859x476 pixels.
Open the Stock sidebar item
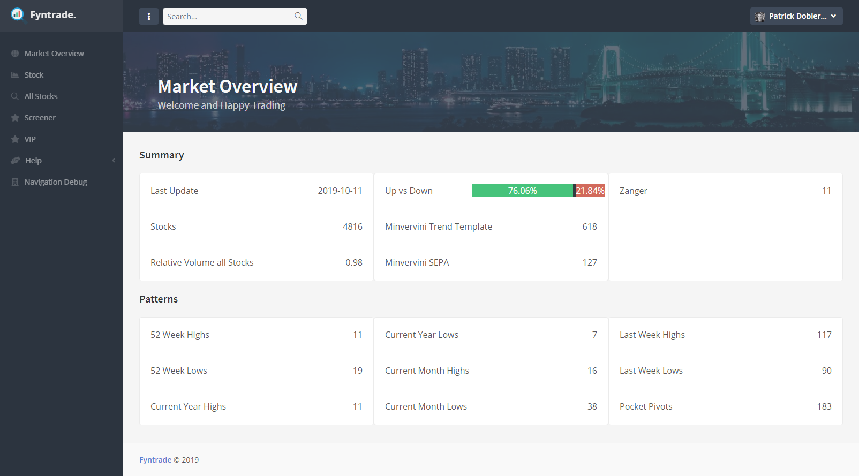coord(62,75)
